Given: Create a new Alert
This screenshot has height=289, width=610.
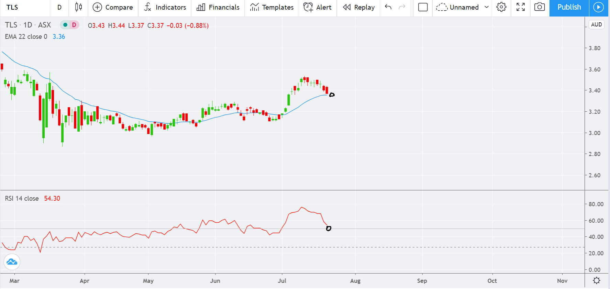Looking at the screenshot, I should point(318,7).
